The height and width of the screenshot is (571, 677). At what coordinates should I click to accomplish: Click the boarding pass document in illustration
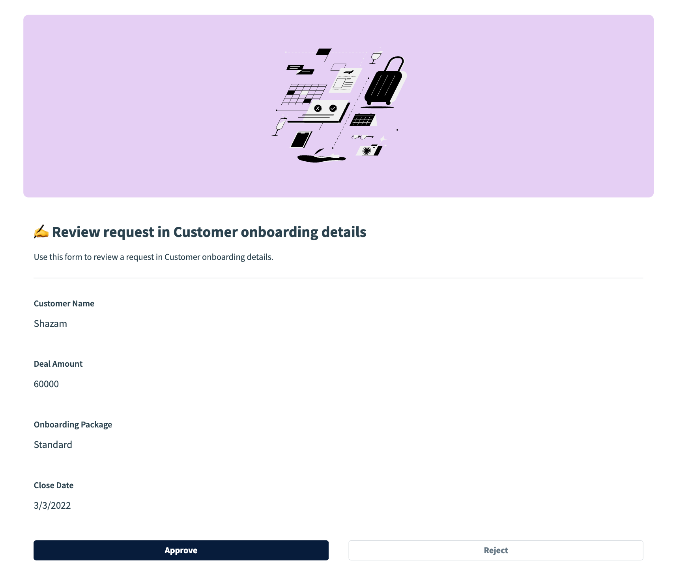tap(345, 80)
